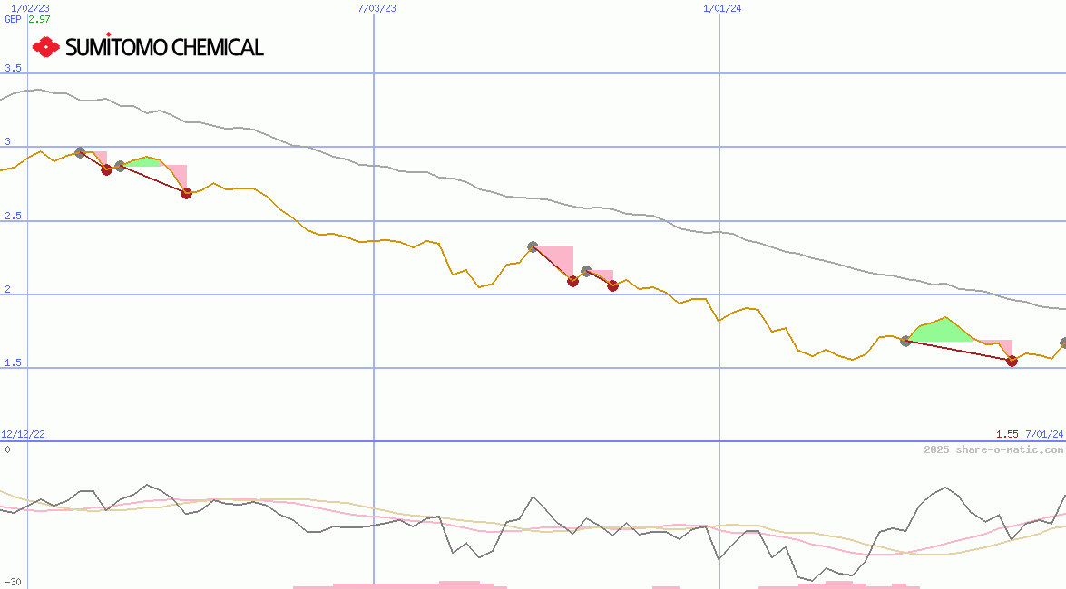Screen dimensions: 1066x589
Task: Select the gray marker starting the first trendline
Action: click(80, 151)
